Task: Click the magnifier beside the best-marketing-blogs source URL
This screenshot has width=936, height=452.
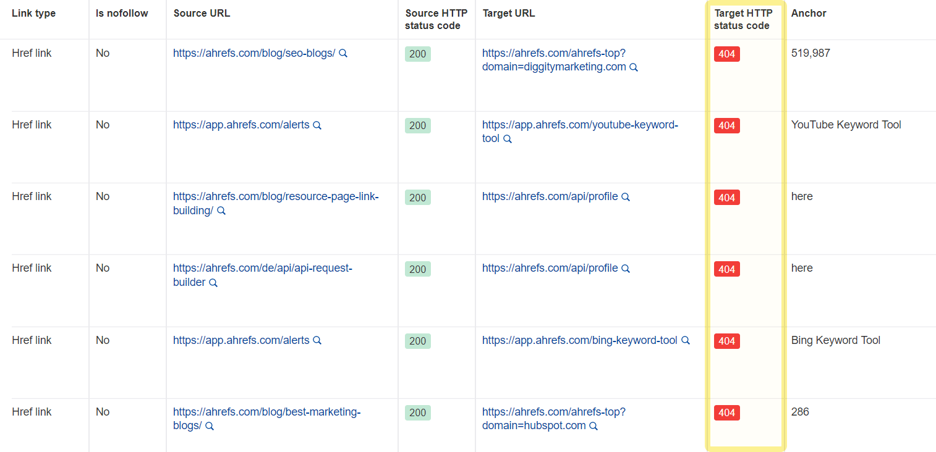Action: pyautogui.click(x=209, y=425)
